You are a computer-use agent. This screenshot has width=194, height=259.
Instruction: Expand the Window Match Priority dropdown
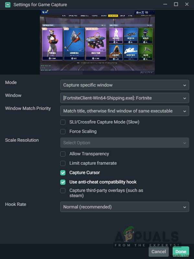point(125,111)
